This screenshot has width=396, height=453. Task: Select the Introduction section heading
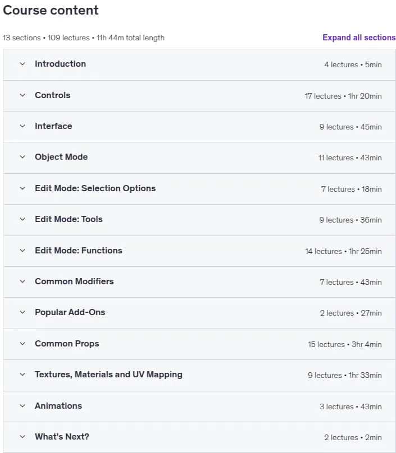(60, 64)
